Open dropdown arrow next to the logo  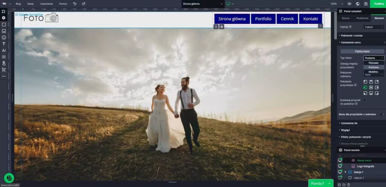click(x=10, y=4)
